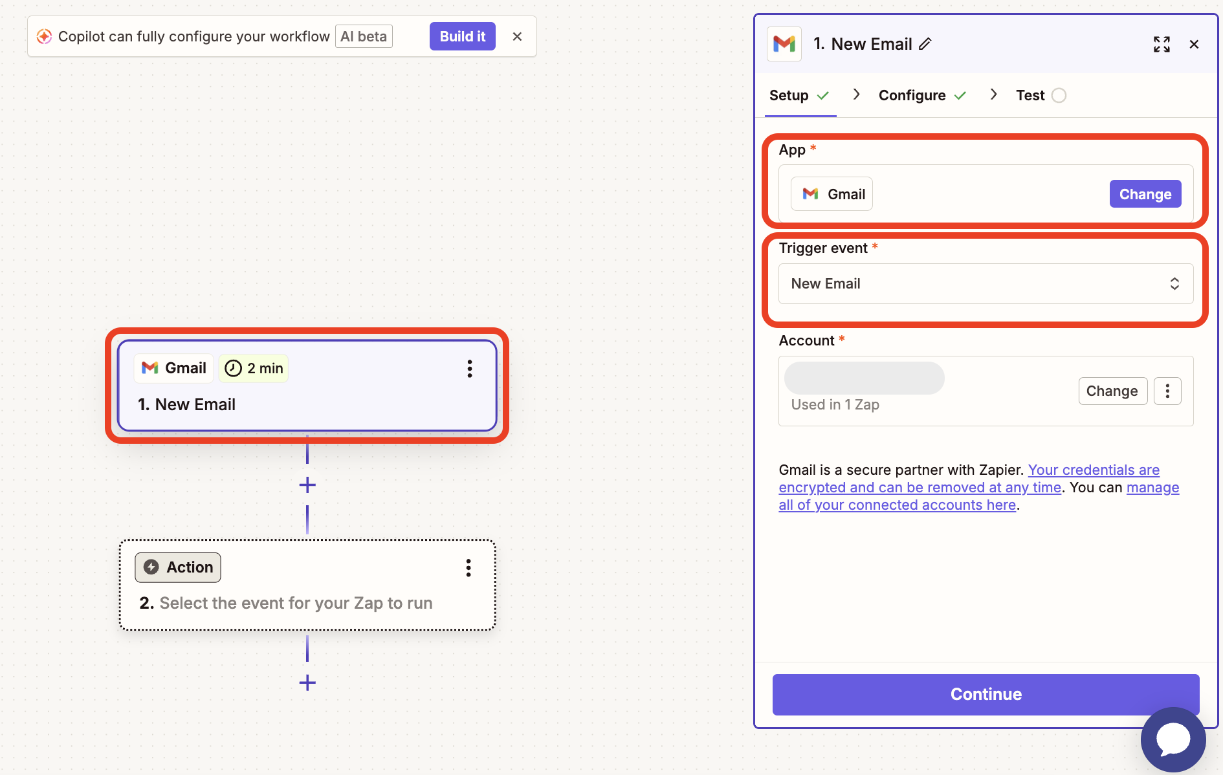This screenshot has width=1223, height=775.
Task: Open the chat support bubble
Action: (x=1173, y=739)
